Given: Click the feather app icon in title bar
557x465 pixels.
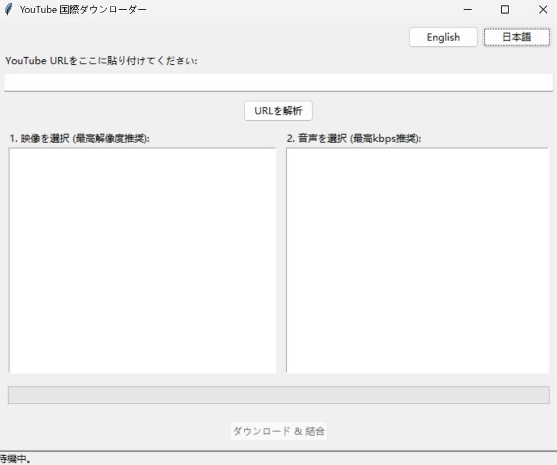Looking at the screenshot, I should 9,9.
